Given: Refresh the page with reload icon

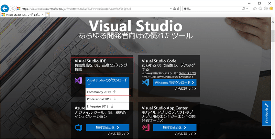Looking at the screenshot, I should coord(178,9).
